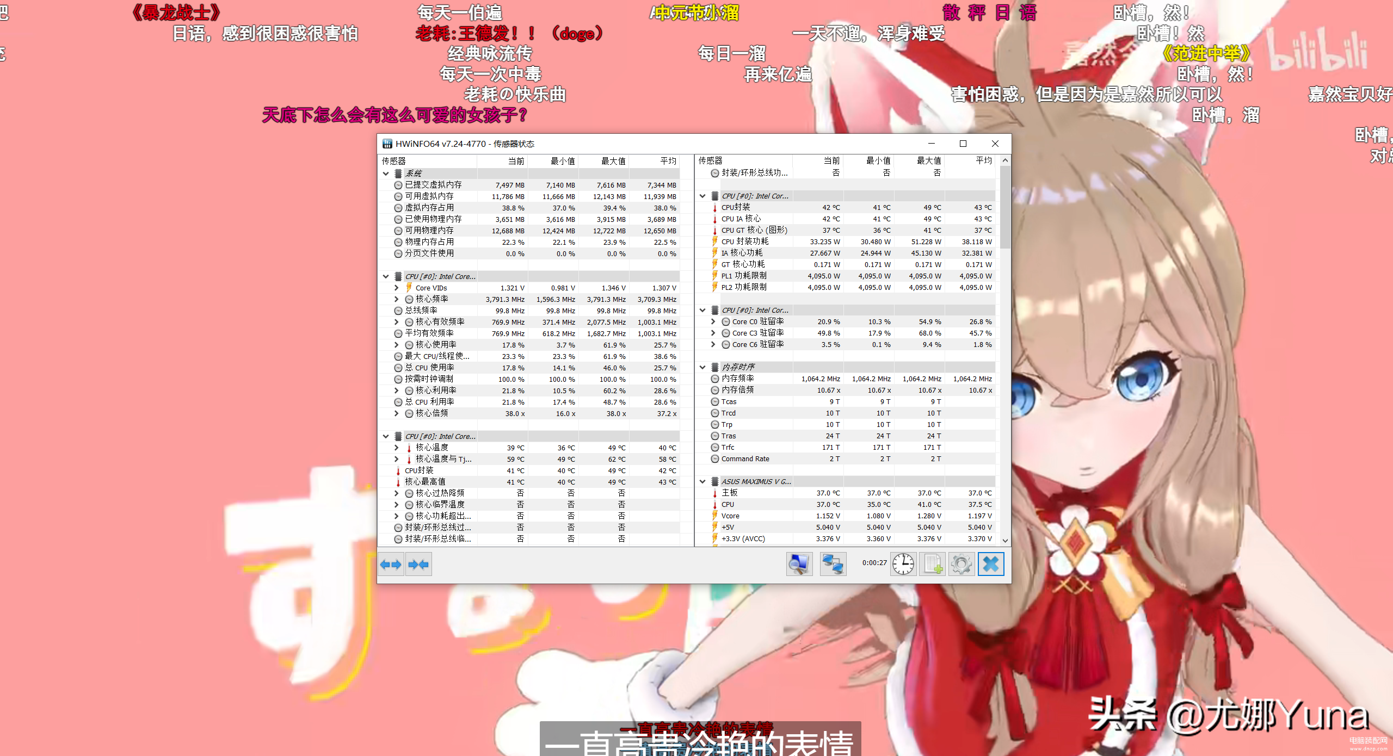Maximize the HWiNFO64 window
The width and height of the screenshot is (1393, 756).
click(963, 144)
